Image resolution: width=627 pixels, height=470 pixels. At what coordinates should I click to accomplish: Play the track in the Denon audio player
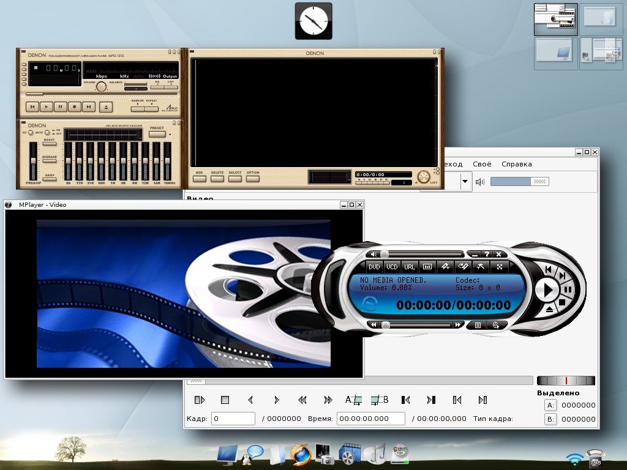[x=46, y=106]
